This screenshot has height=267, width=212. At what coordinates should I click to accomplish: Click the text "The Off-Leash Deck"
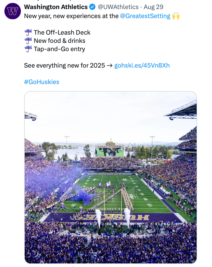(62, 32)
